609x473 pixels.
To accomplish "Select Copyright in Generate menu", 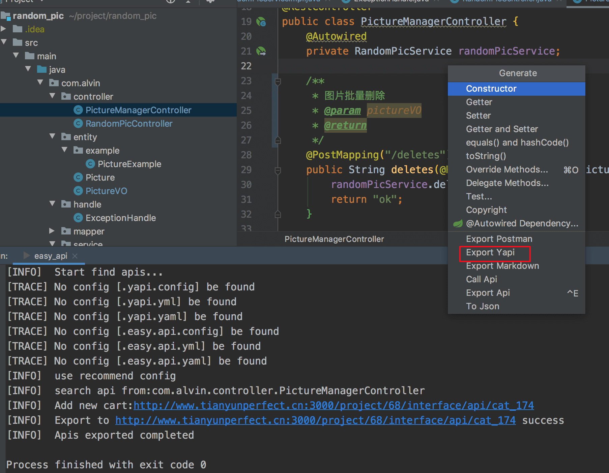I will point(516,210).
